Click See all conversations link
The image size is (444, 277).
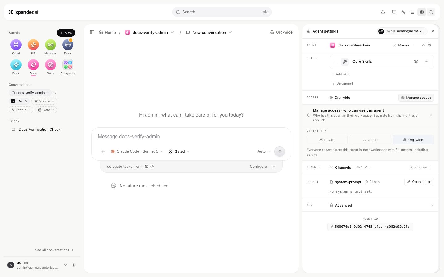pyautogui.click(x=54, y=250)
